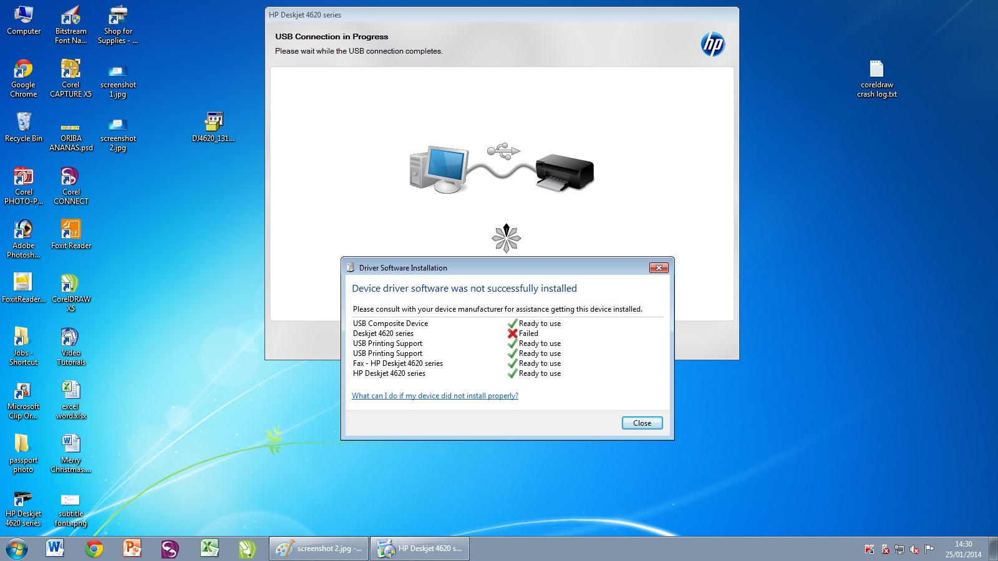Switch to the HP Deskjet 4620 taskbar window

point(420,549)
